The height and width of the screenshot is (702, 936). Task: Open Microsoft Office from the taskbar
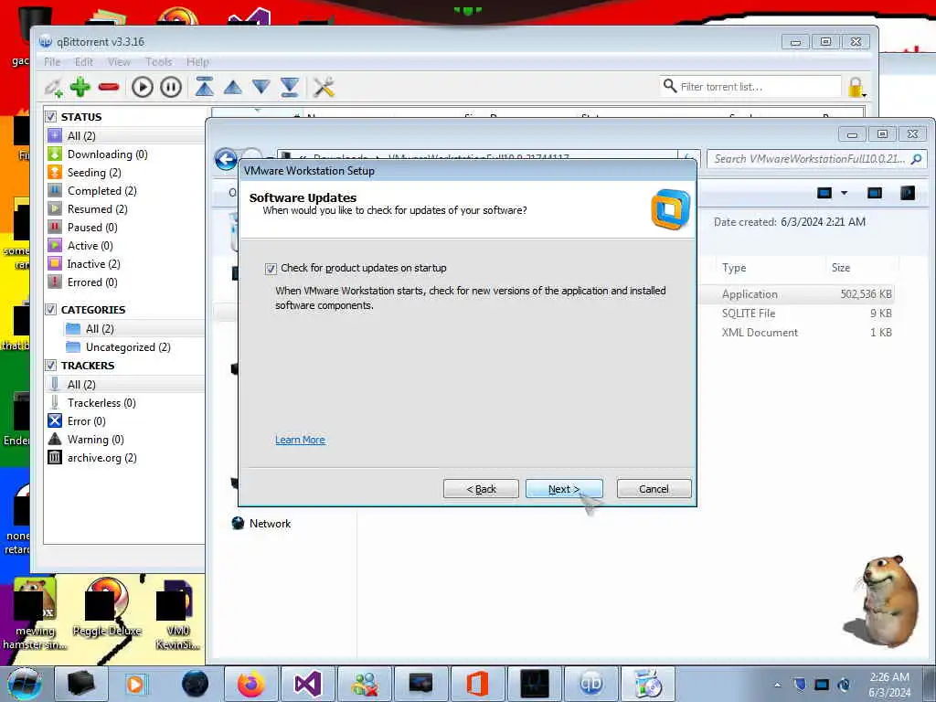tap(477, 684)
